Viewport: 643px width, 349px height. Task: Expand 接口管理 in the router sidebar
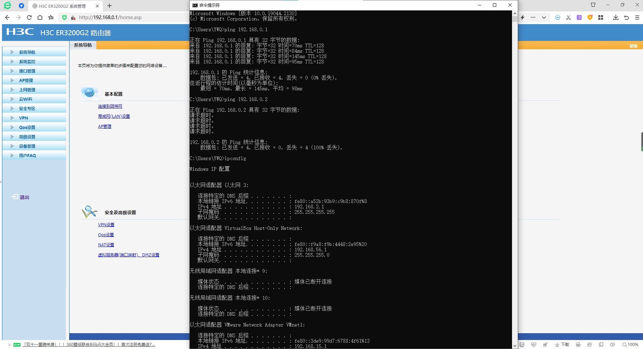coord(34,71)
